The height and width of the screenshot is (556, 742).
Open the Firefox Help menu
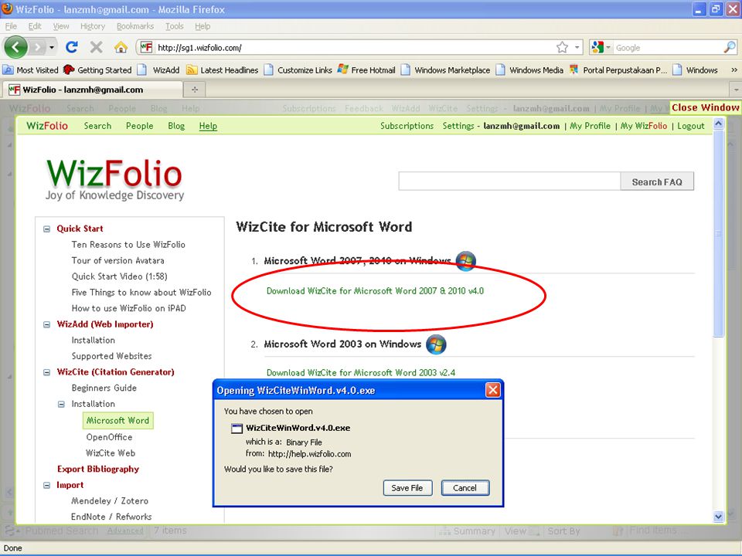click(x=203, y=26)
